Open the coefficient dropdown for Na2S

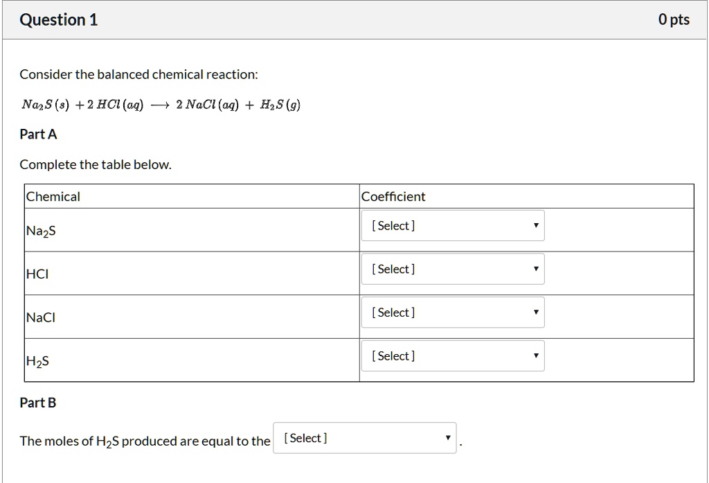tap(452, 225)
